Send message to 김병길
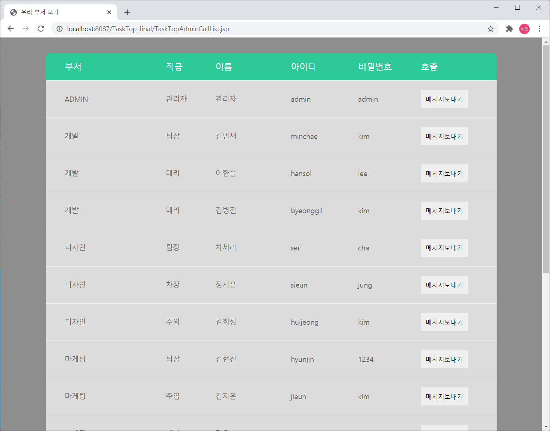Screen dimensions: 550x431 [444, 211]
